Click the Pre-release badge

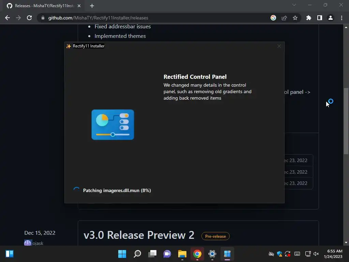[x=215, y=236]
